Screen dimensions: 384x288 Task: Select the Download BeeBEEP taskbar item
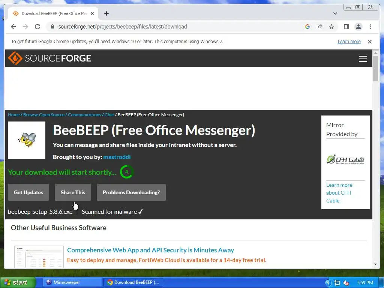tap(133, 282)
